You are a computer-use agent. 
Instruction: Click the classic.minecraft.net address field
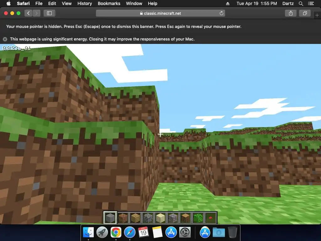tap(160, 13)
